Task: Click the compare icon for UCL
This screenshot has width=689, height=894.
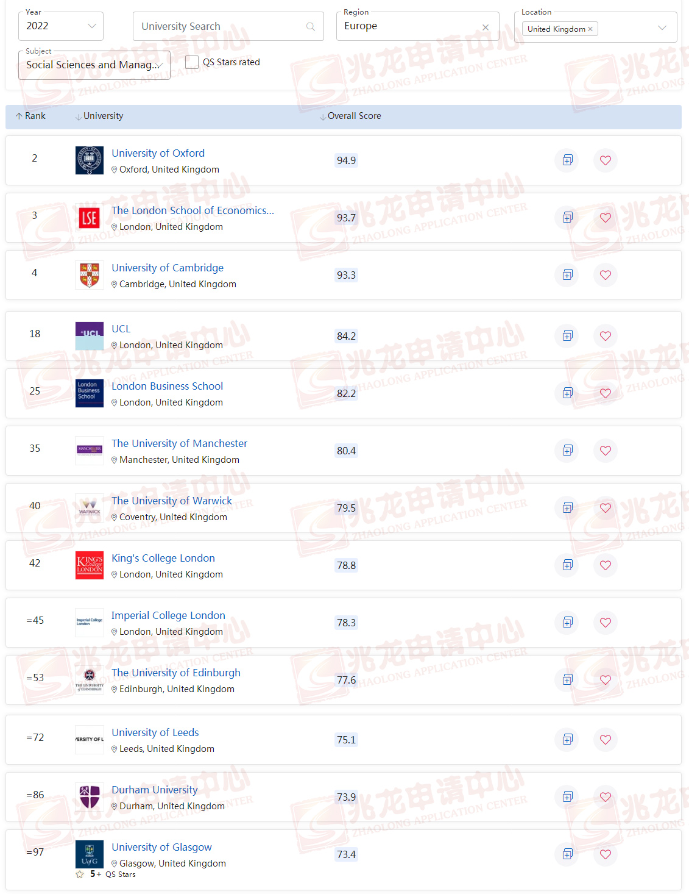Action: click(567, 336)
